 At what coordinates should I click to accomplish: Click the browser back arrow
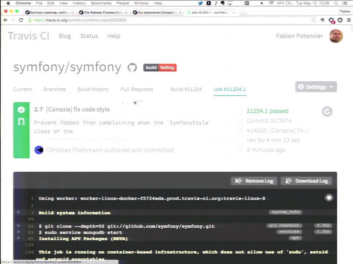[6, 20]
